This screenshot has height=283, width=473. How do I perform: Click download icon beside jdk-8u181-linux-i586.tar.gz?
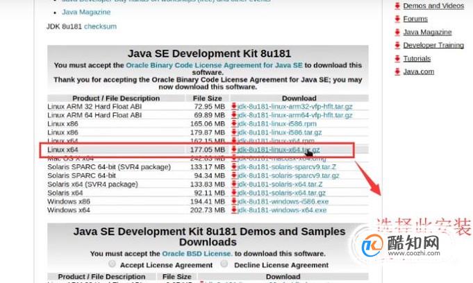coord(234,132)
